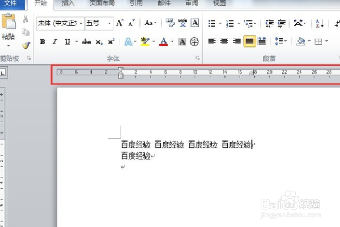Toggle Justify alignment
This screenshot has height=227, width=340.
(249, 41)
